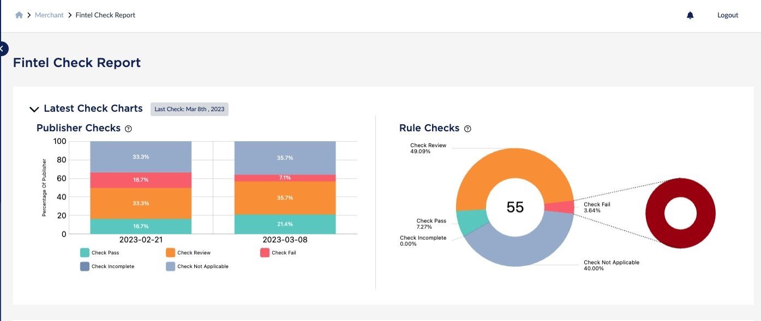Screen dimensions: 761x321
Task: Toggle Check Not Applicable legend swatch
Action: point(170,267)
